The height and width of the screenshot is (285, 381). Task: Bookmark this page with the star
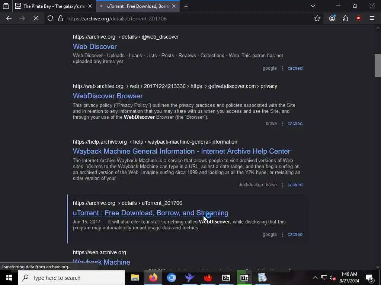coord(317,19)
